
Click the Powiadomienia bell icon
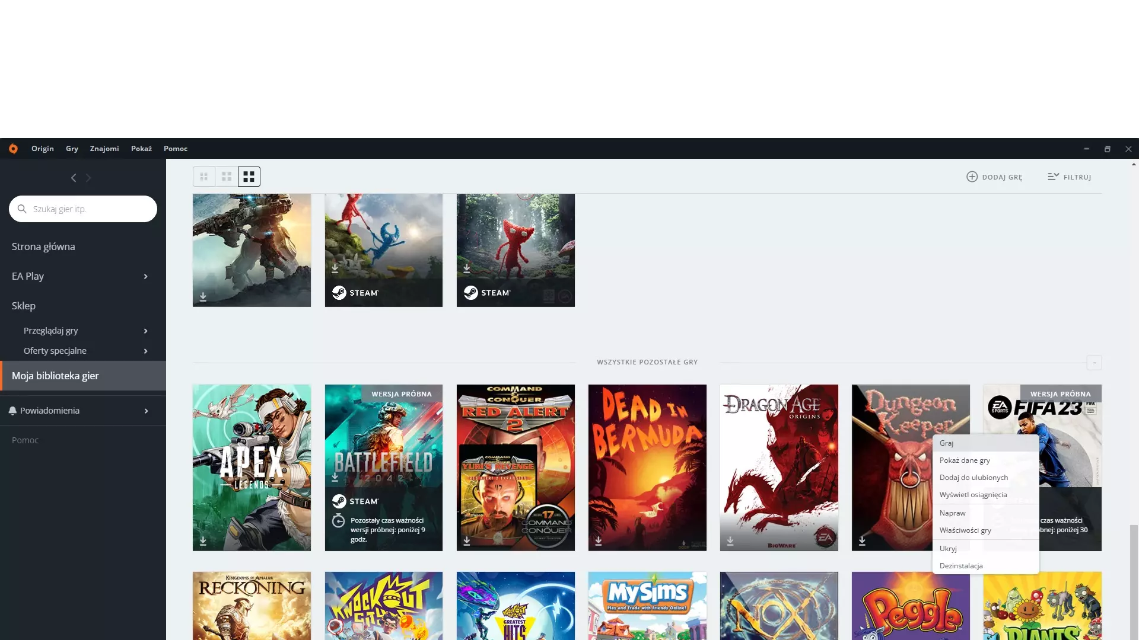point(12,411)
